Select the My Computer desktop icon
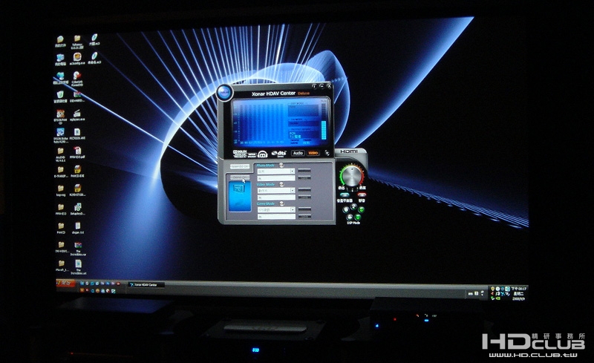Viewport: 594px width, 363px height. [x=60, y=59]
